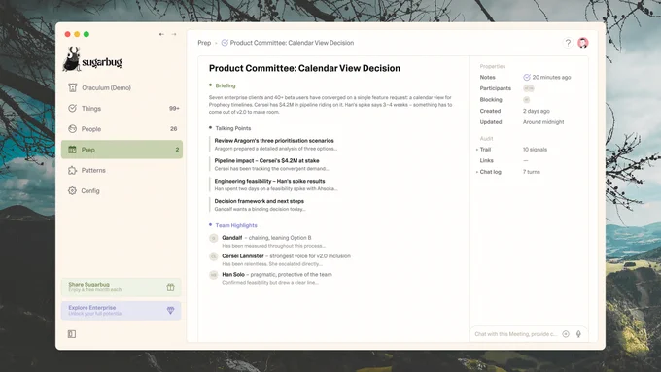The width and height of the screenshot is (661, 372).
Task: Click the Talking Points heading
Action: tap(232, 128)
